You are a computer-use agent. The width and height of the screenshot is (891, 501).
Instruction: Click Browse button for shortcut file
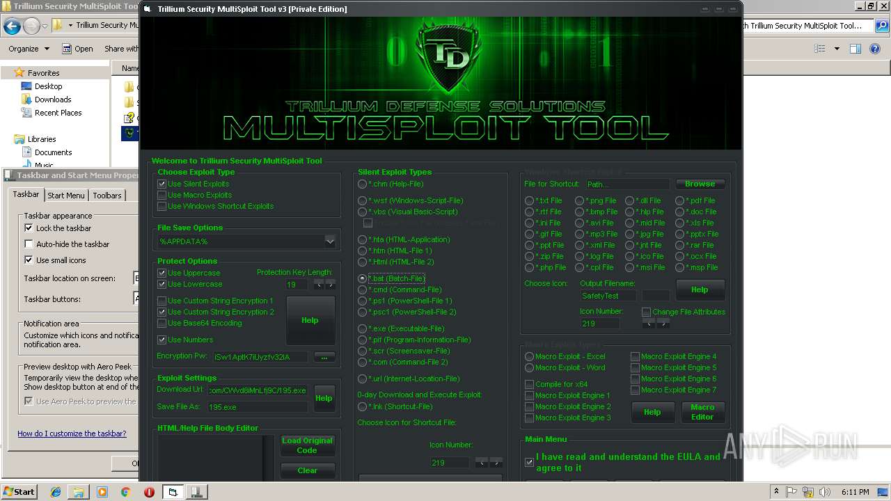pyautogui.click(x=700, y=184)
